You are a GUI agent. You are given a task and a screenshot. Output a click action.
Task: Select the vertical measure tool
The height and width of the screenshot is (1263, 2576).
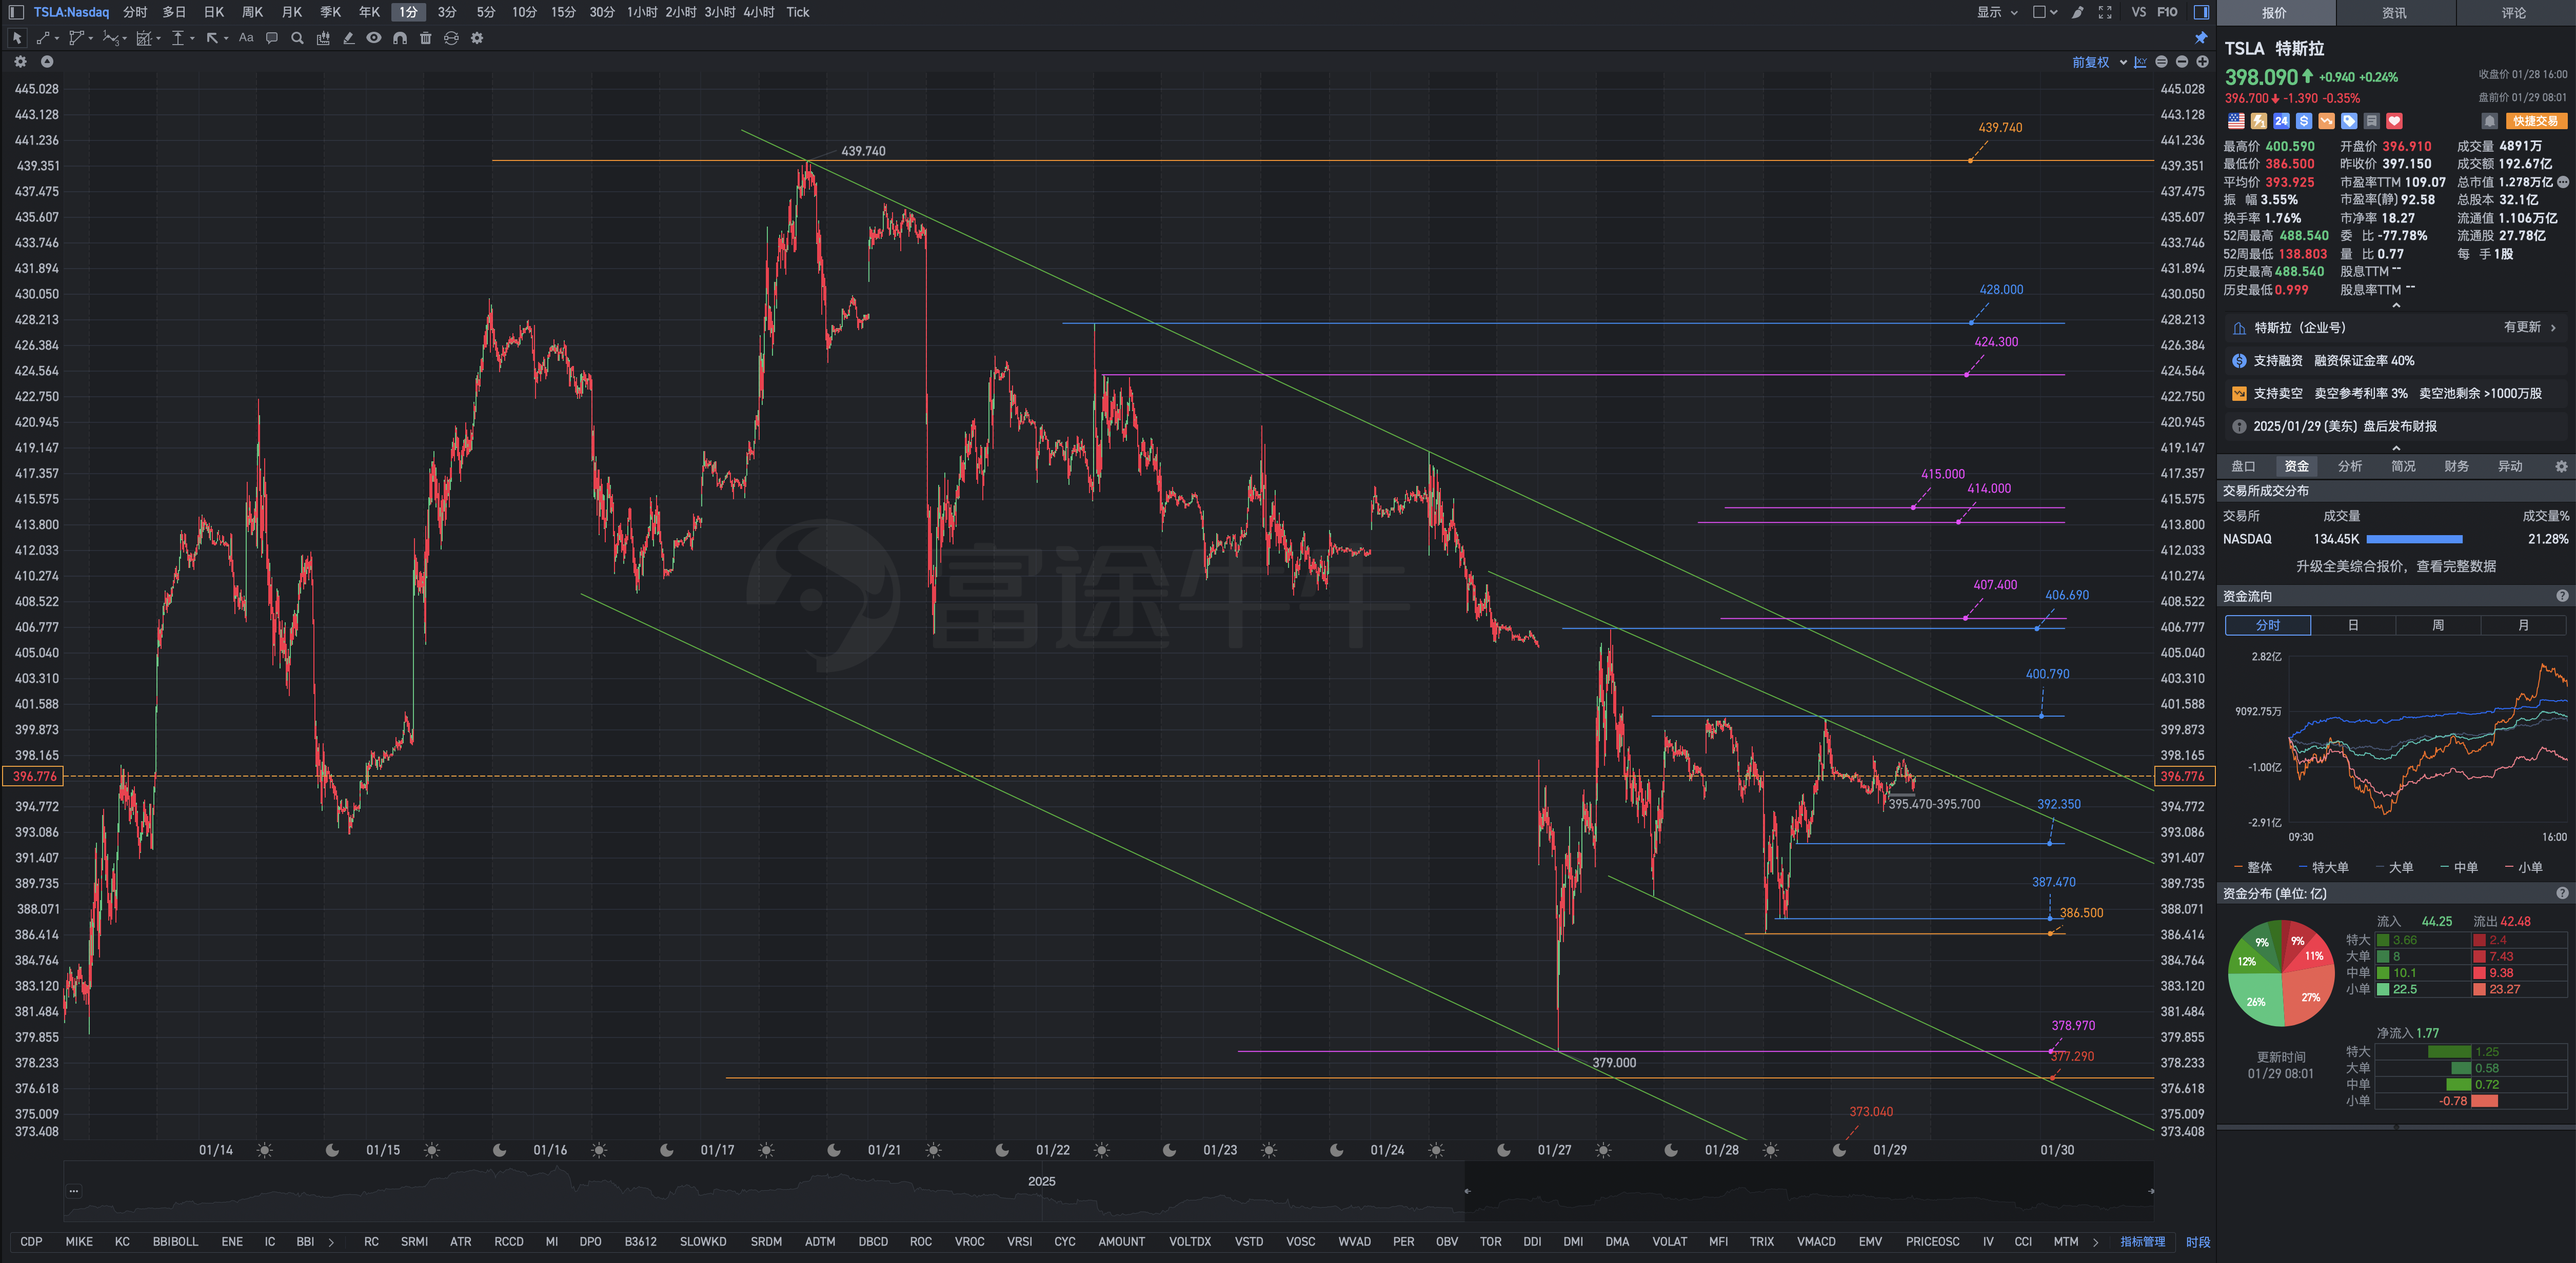(178, 38)
